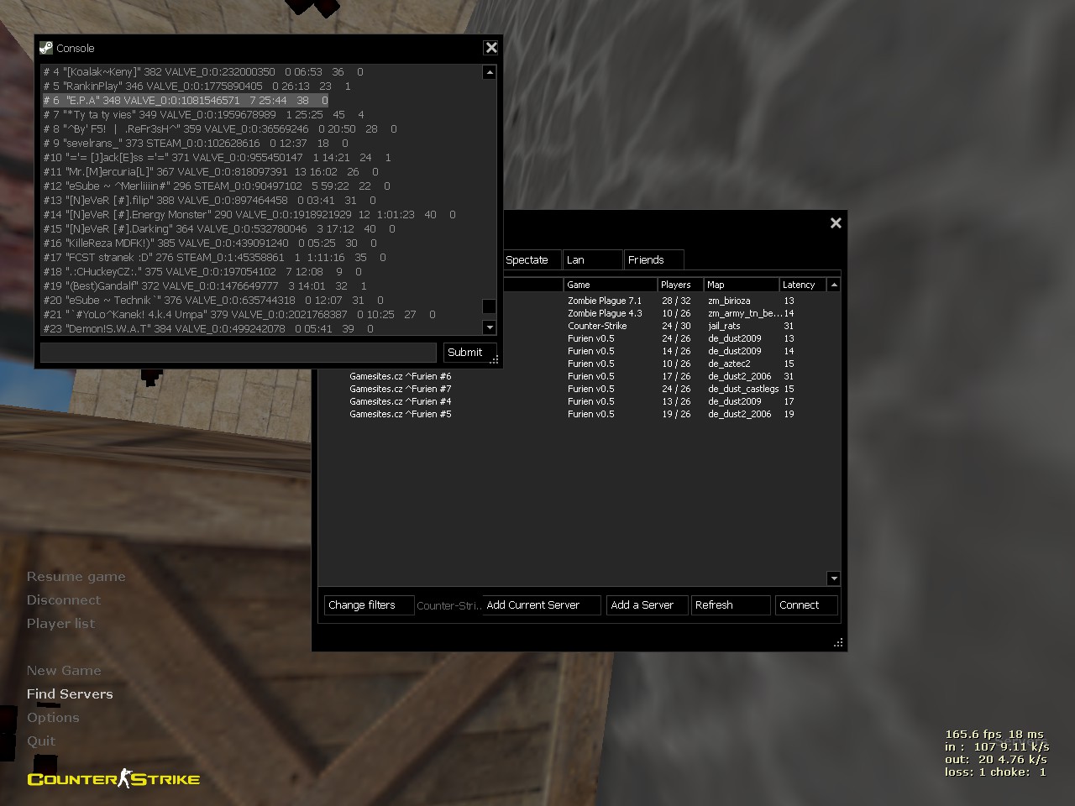Click the console command input field
This screenshot has width=1075, height=806.
click(239, 353)
